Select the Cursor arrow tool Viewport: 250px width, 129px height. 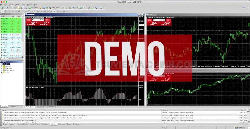(2, 11)
